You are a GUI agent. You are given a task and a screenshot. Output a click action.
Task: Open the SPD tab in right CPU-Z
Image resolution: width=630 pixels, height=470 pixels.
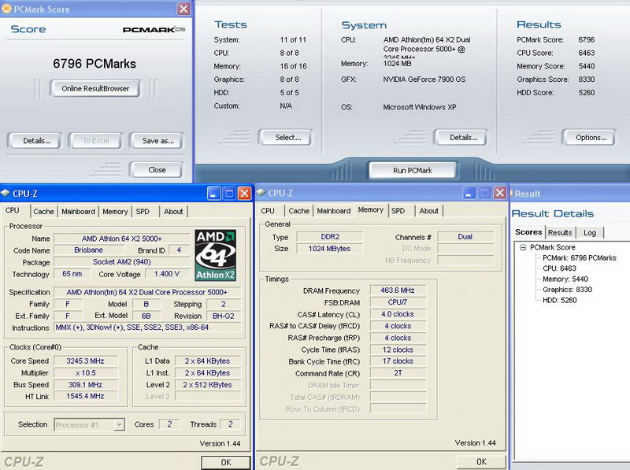398,211
